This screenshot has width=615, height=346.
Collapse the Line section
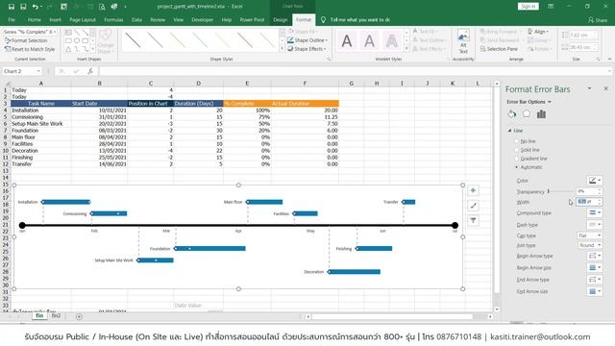(510, 131)
